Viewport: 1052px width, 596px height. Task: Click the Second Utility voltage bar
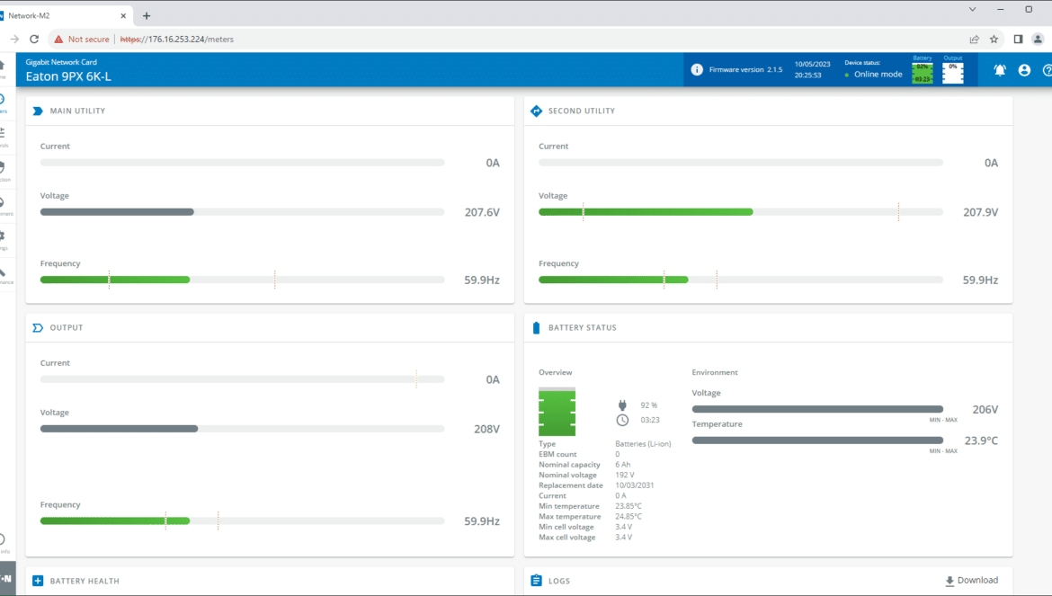pyautogui.click(x=741, y=212)
